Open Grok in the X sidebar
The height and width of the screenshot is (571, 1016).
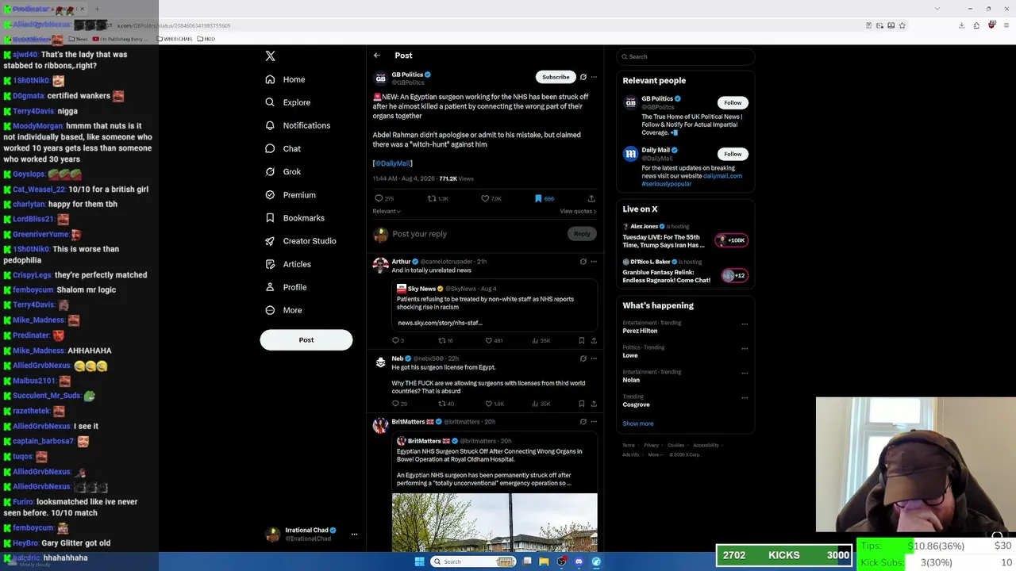point(283,171)
